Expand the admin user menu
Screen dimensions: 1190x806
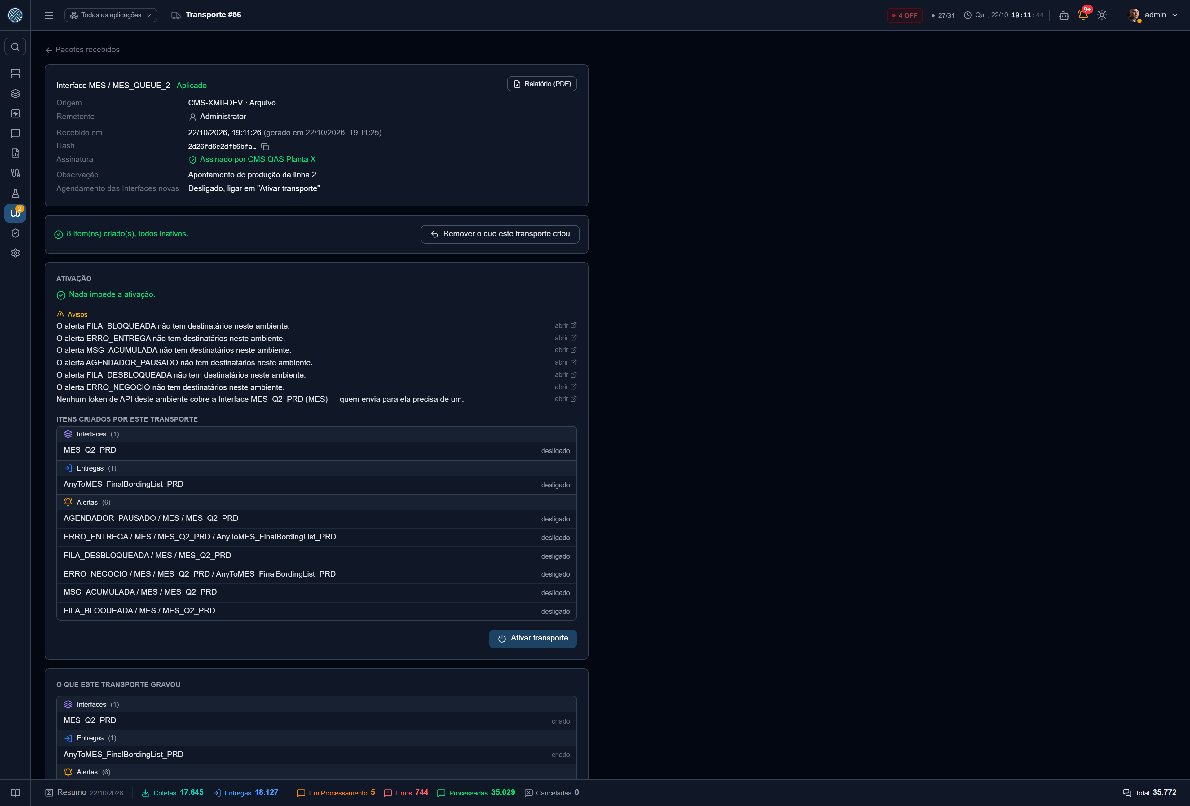(1153, 15)
